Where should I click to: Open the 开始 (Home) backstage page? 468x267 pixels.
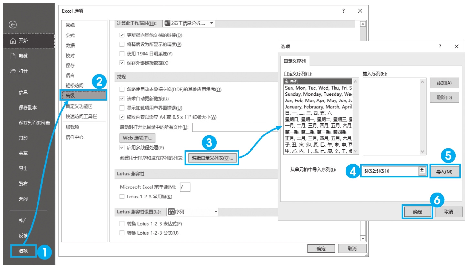28,41
